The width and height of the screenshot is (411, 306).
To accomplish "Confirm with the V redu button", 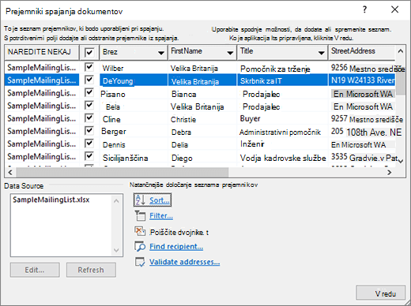I will click(381, 293).
